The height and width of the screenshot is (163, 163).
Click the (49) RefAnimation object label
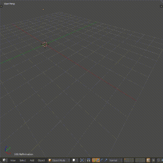tap(23, 154)
